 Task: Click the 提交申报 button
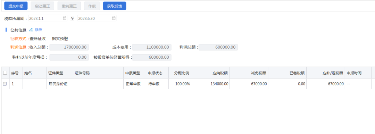click(x=16, y=6)
